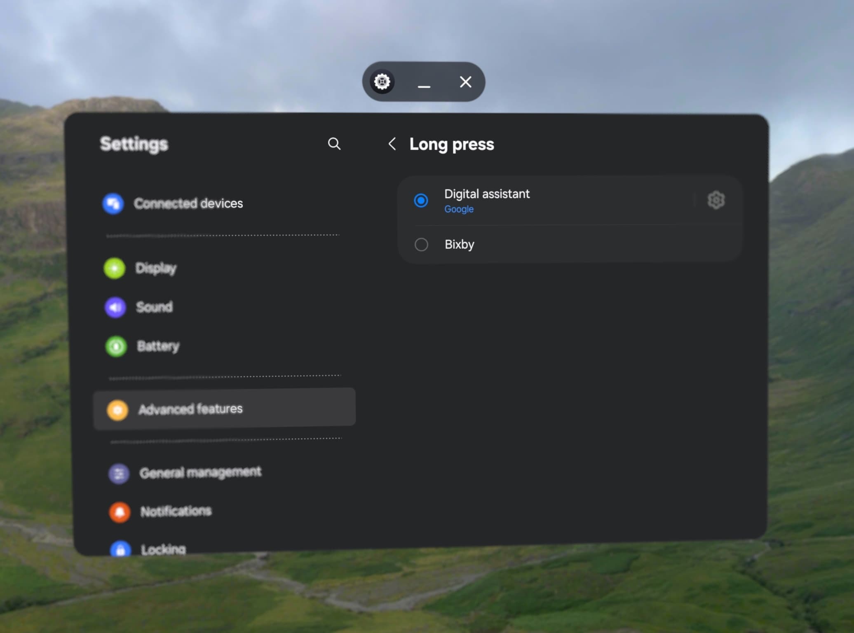This screenshot has height=633, width=854.
Task: Click the green Display icon
Action: click(115, 268)
